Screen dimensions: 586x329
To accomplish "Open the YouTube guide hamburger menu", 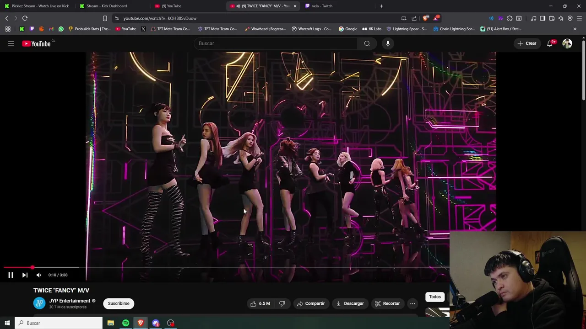I will pyautogui.click(x=11, y=43).
